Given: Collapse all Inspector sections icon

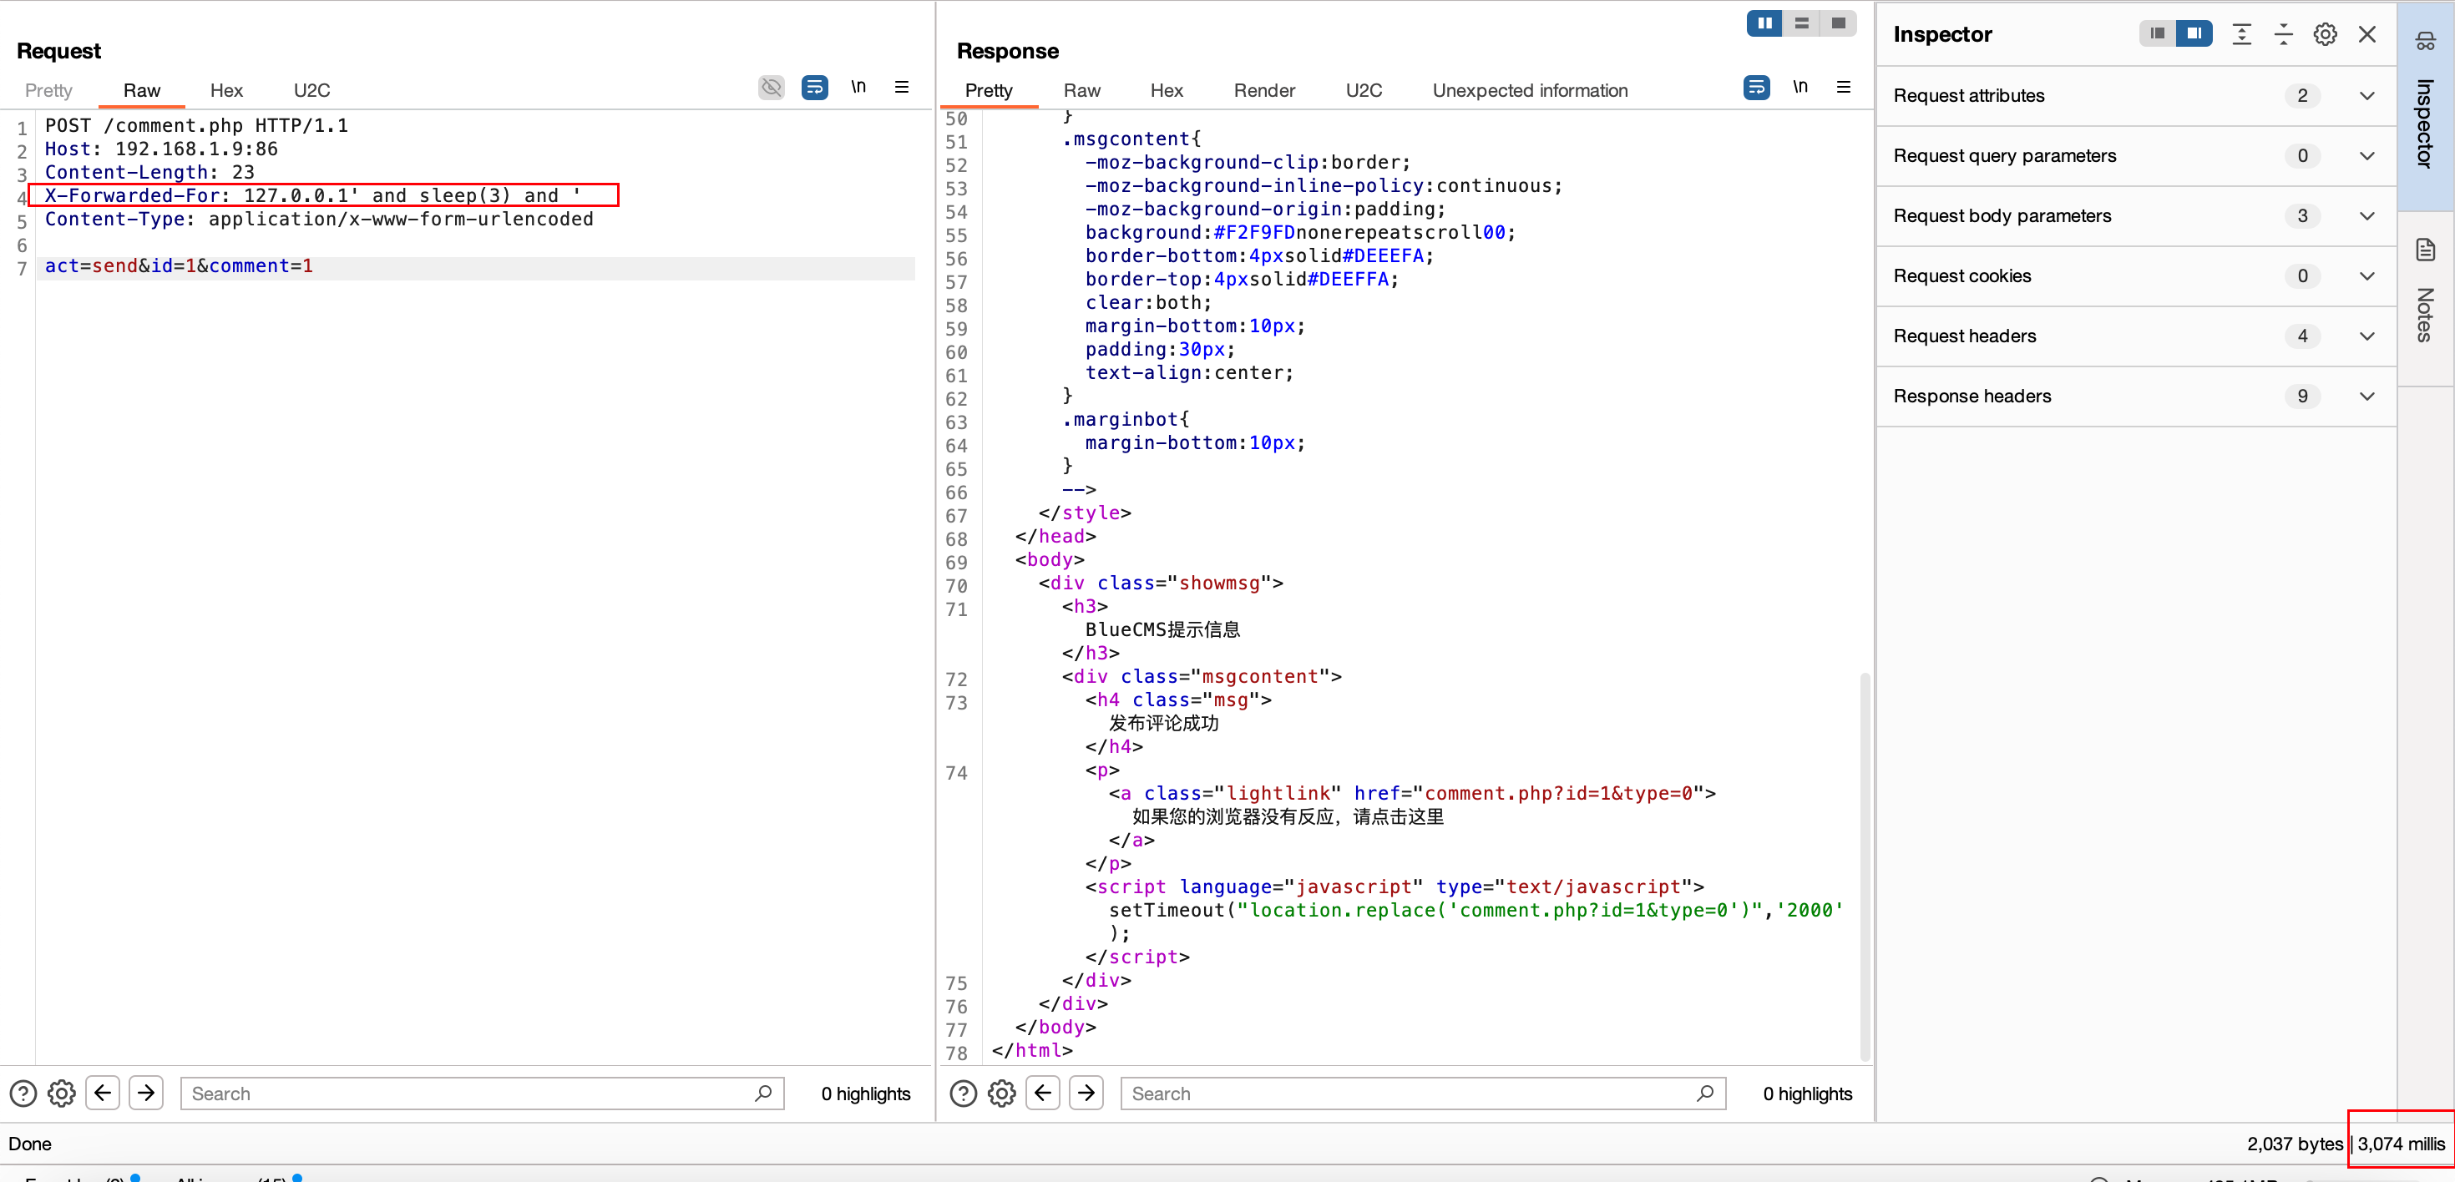Looking at the screenshot, I should [2284, 34].
